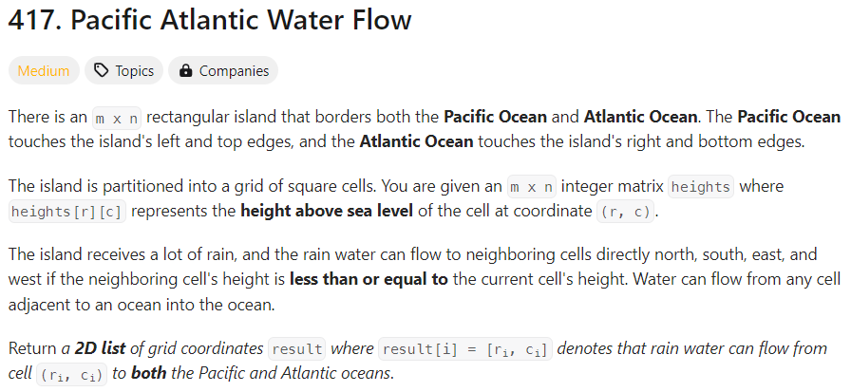Open the locked Companies pill button
This screenshot has width=851, height=392.
tap(223, 70)
